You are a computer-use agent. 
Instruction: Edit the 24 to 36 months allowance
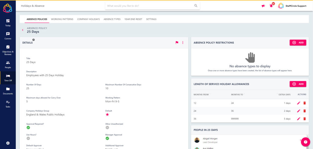[299, 111]
